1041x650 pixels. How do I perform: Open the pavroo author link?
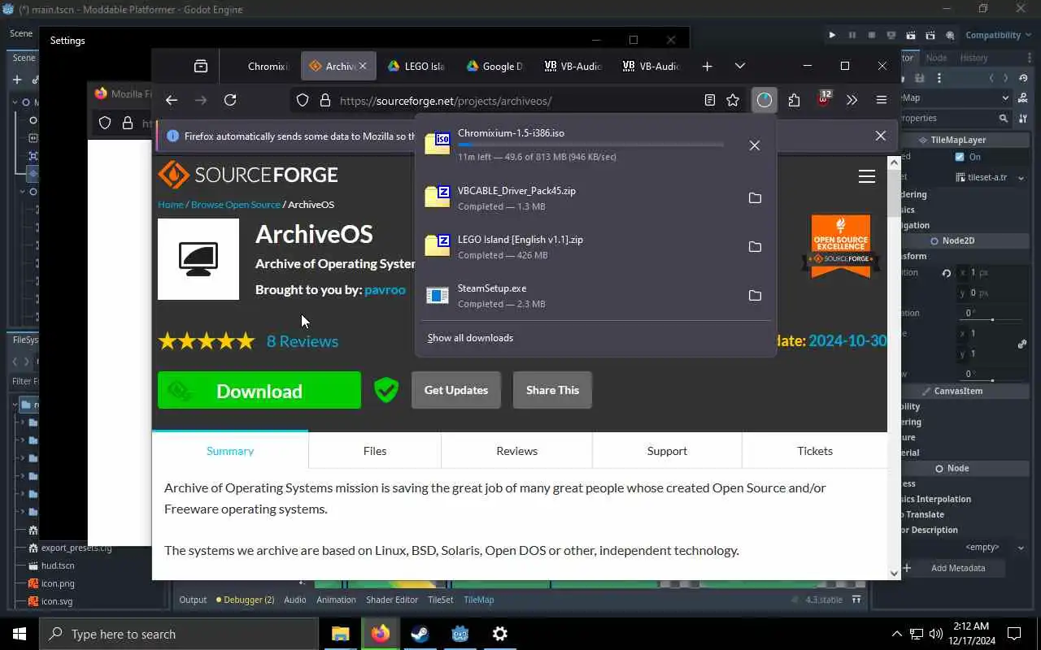[x=385, y=289]
